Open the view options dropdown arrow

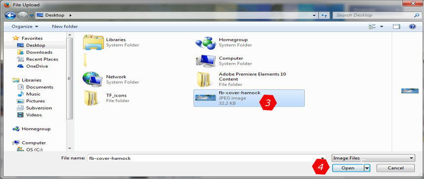(x=382, y=27)
